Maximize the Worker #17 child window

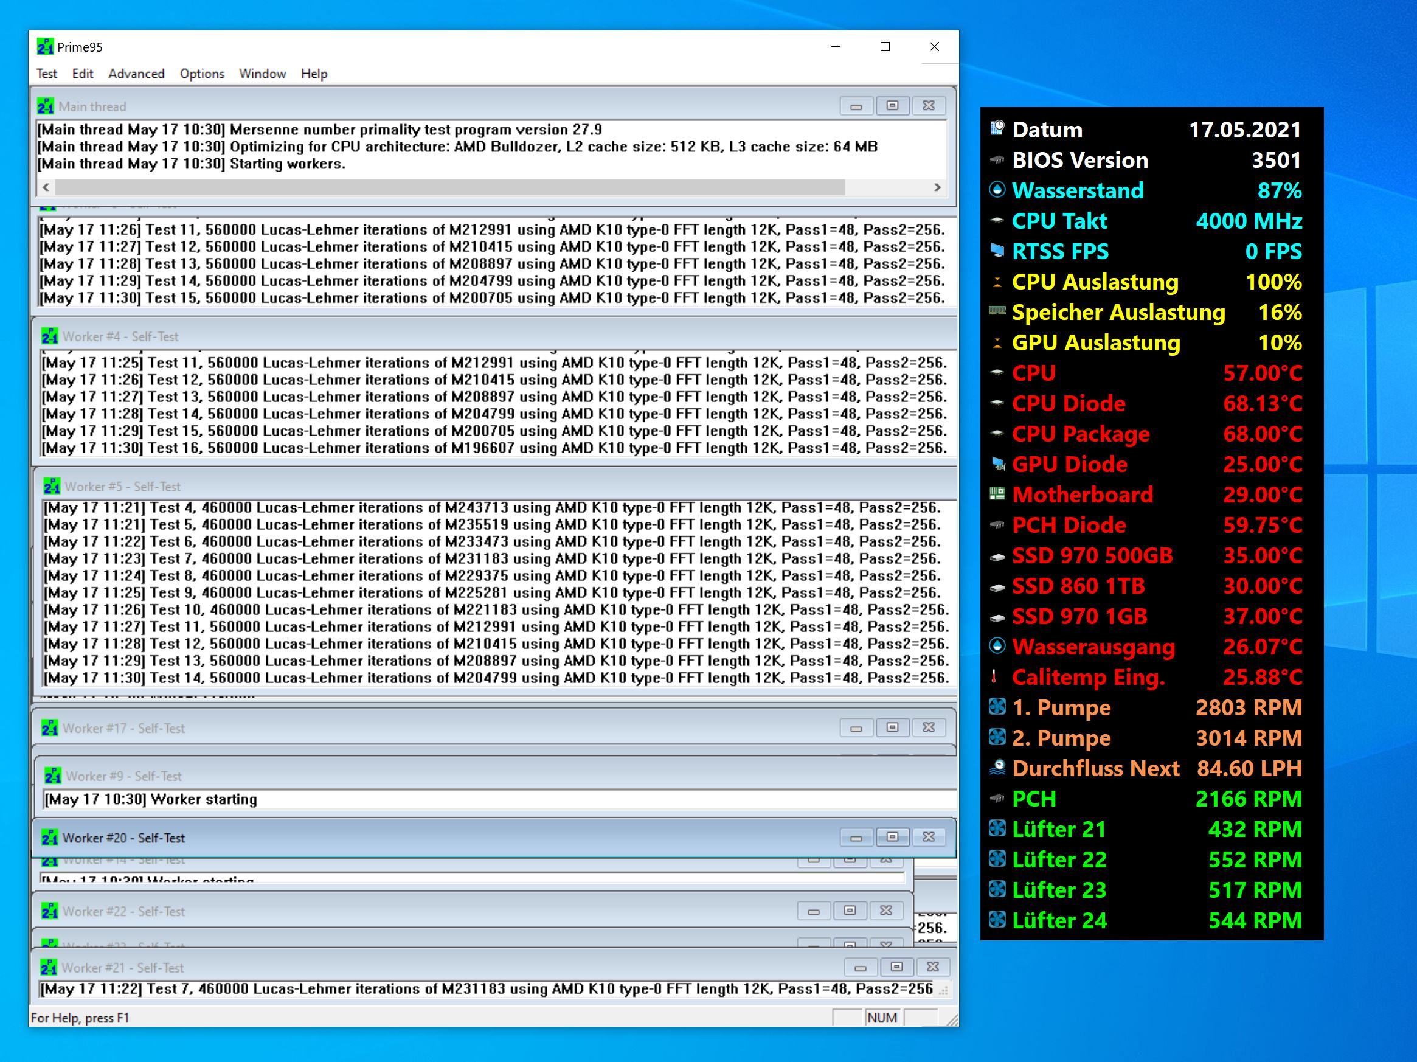point(892,727)
